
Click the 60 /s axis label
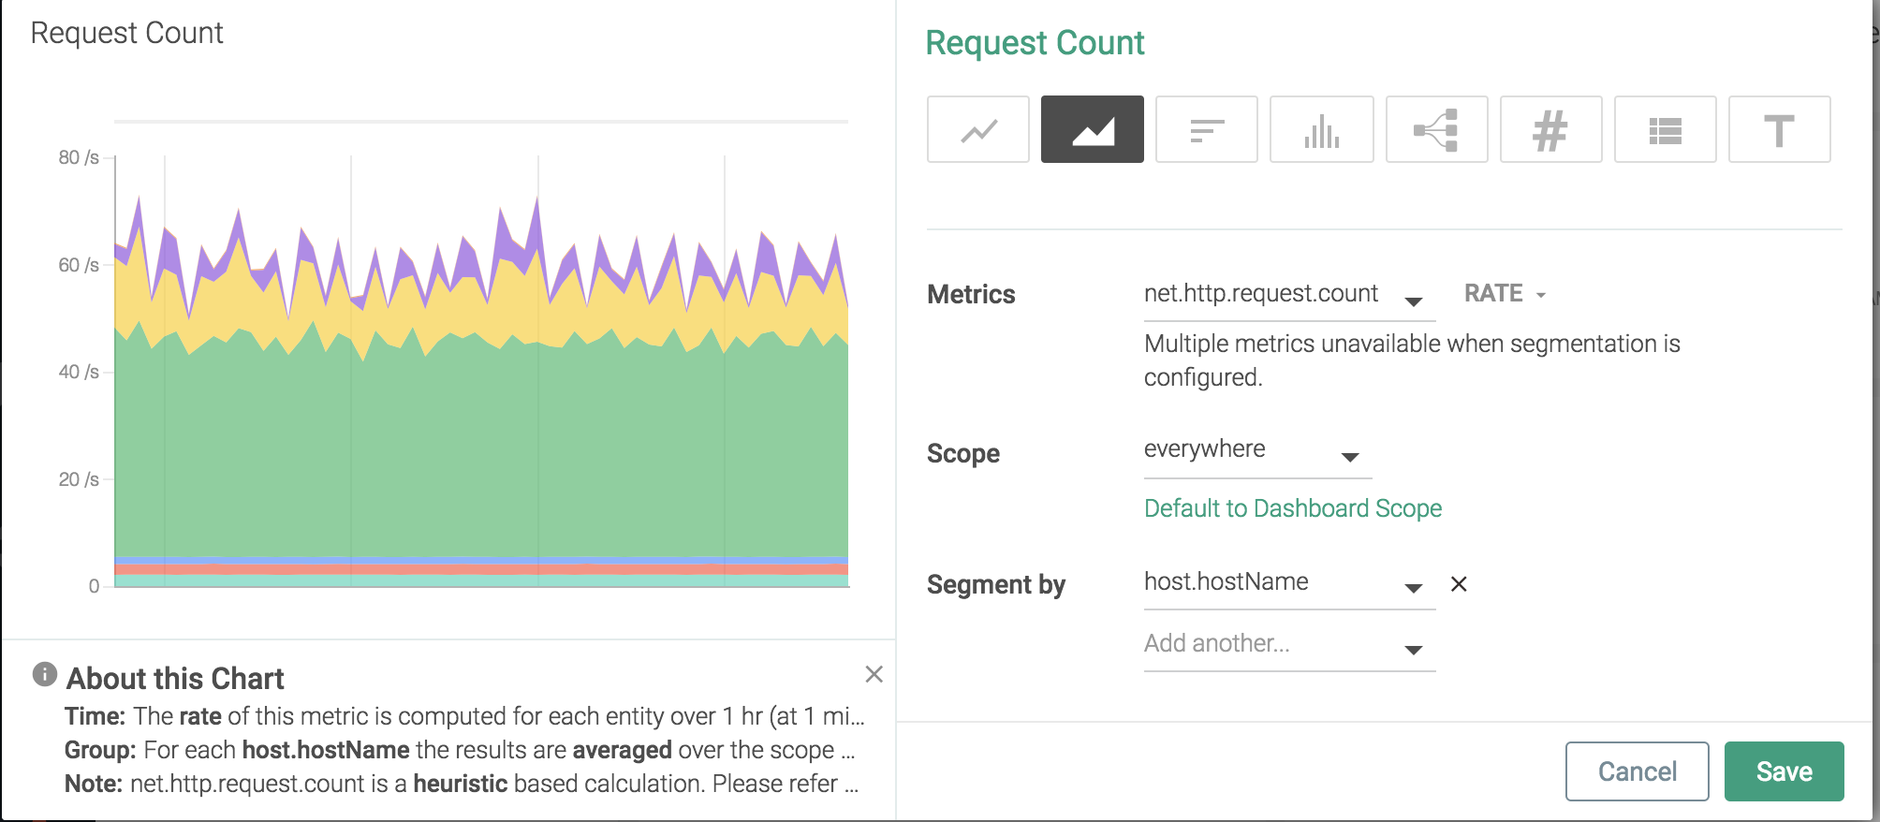pos(79,265)
